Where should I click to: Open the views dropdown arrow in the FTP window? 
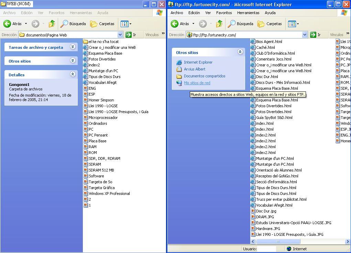coord(298,24)
